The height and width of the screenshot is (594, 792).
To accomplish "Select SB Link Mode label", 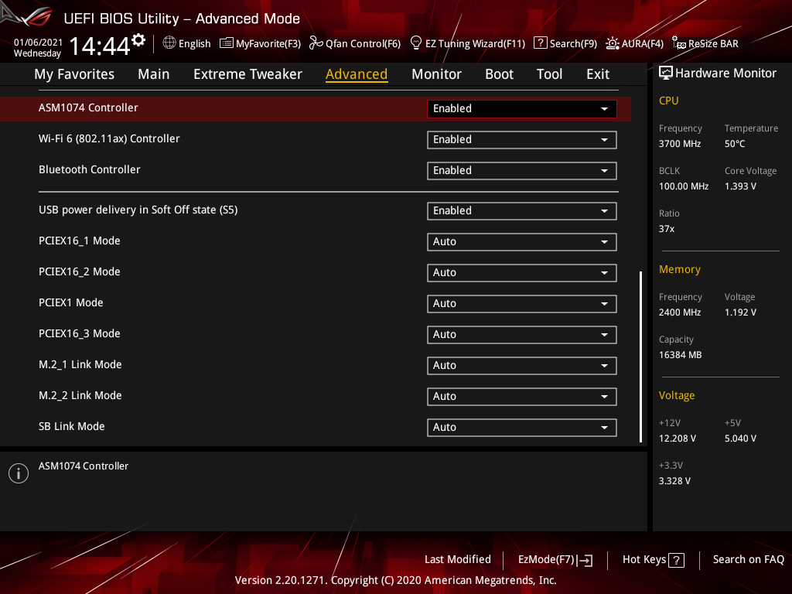I will 72,427.
